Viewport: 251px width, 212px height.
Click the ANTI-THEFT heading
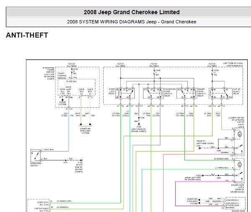pos(27,35)
